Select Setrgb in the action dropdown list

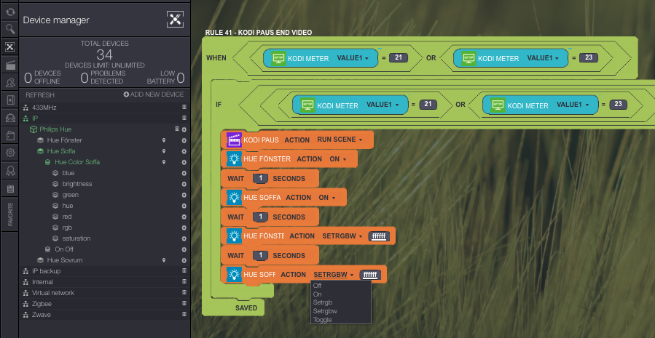322,302
